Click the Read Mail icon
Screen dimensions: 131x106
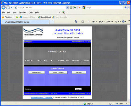click(x=89, y=21)
